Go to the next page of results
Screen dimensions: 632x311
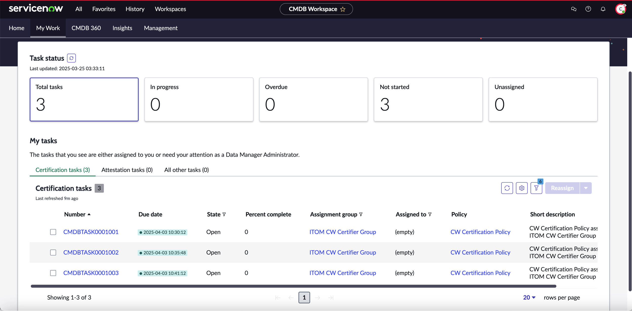pyautogui.click(x=318, y=298)
